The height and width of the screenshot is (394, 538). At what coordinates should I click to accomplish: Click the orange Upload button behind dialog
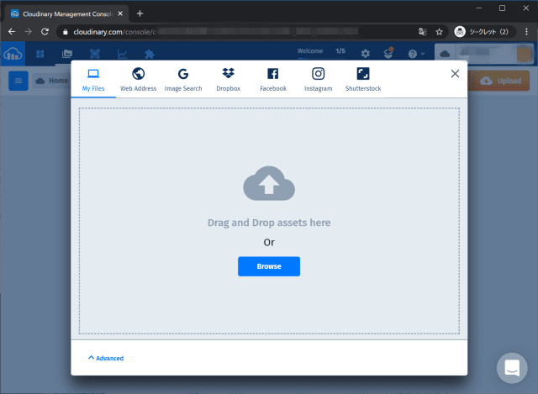[501, 81]
